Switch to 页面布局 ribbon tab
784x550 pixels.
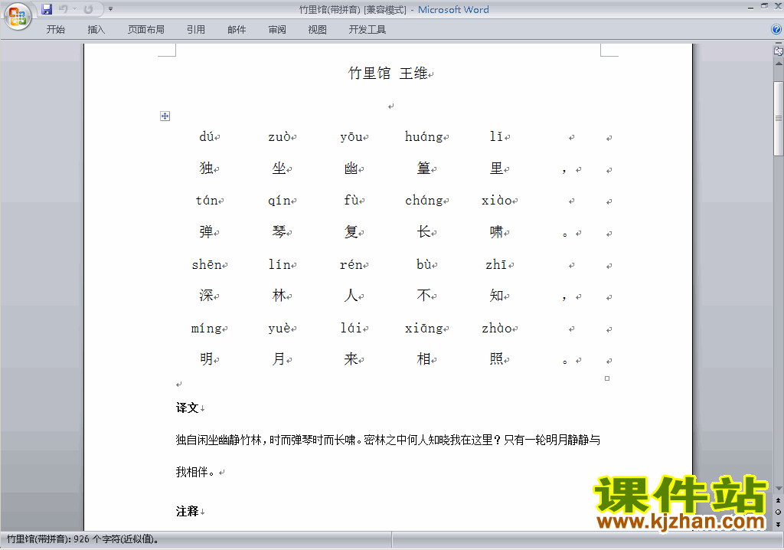tap(146, 30)
